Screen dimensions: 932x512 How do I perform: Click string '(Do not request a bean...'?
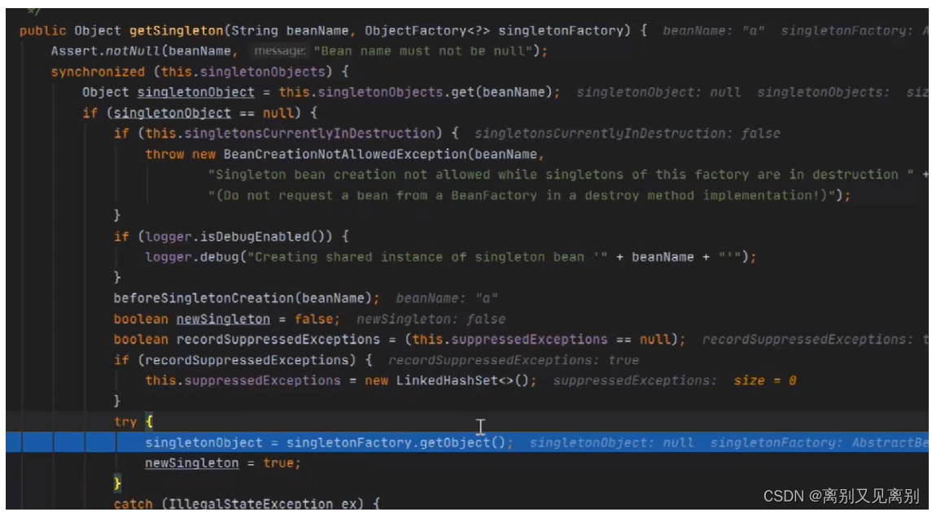point(522,195)
